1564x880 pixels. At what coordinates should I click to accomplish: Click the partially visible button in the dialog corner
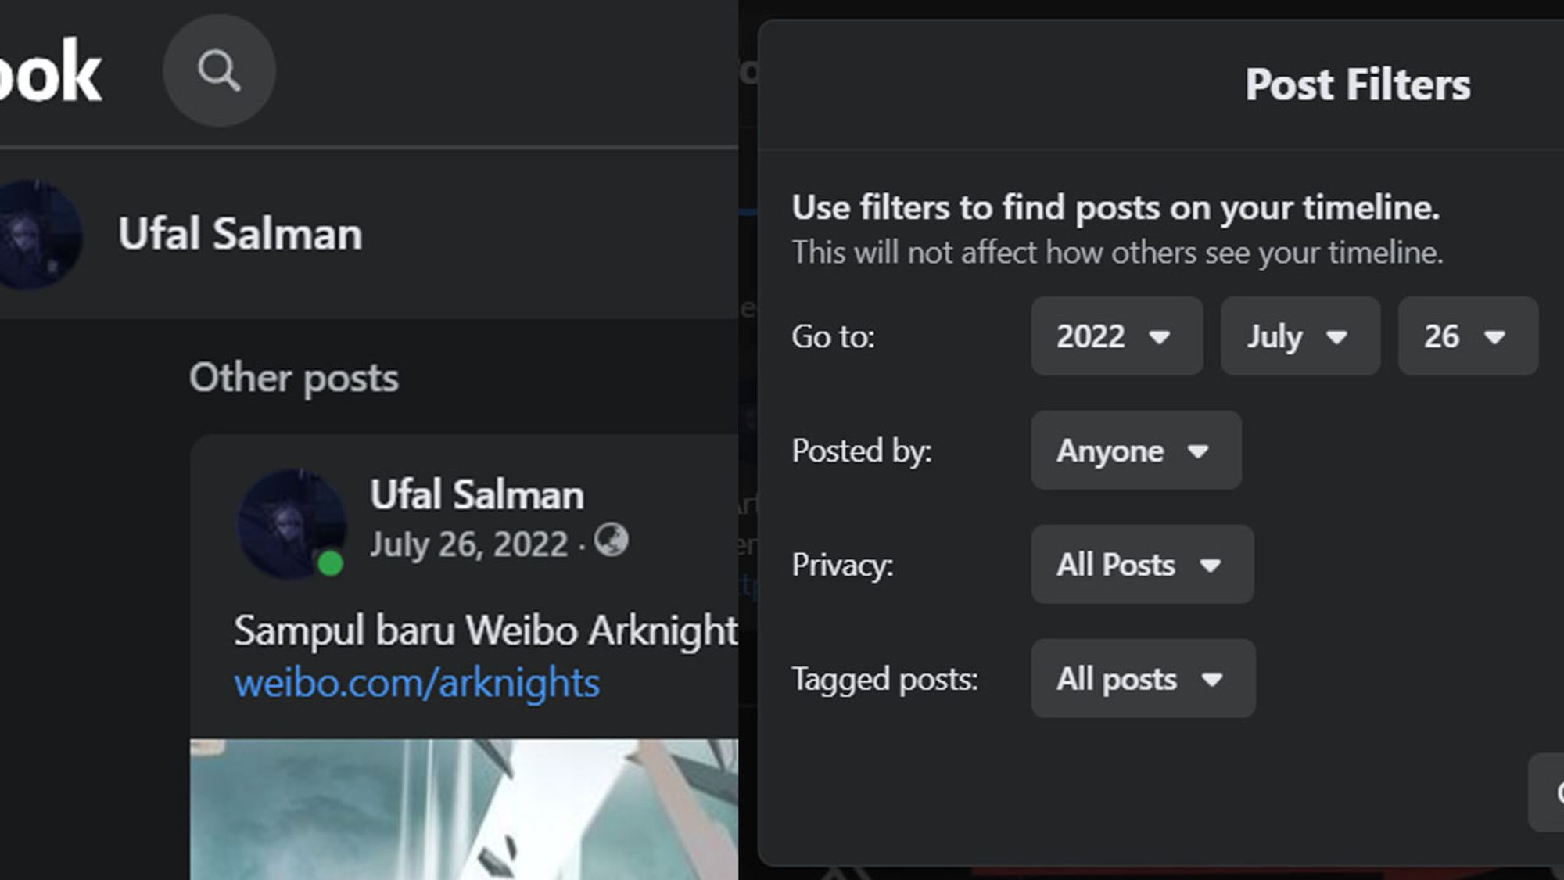click(1546, 792)
